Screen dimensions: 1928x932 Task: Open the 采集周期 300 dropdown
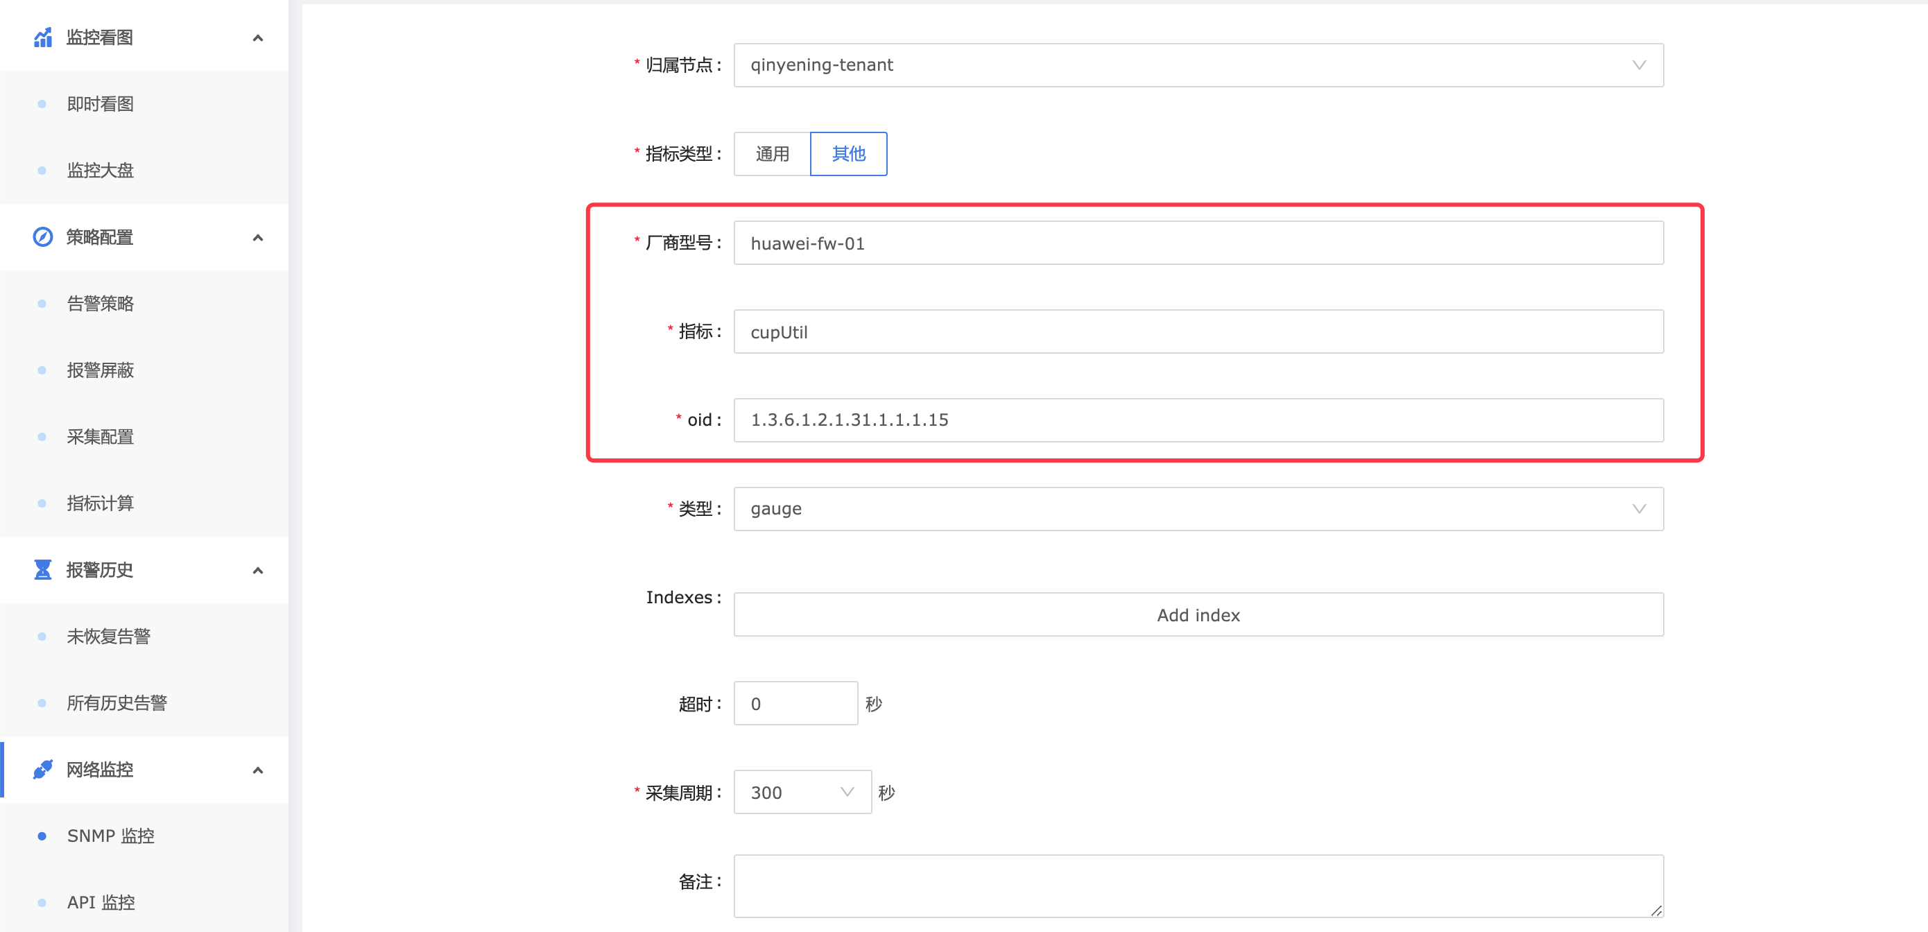802,792
